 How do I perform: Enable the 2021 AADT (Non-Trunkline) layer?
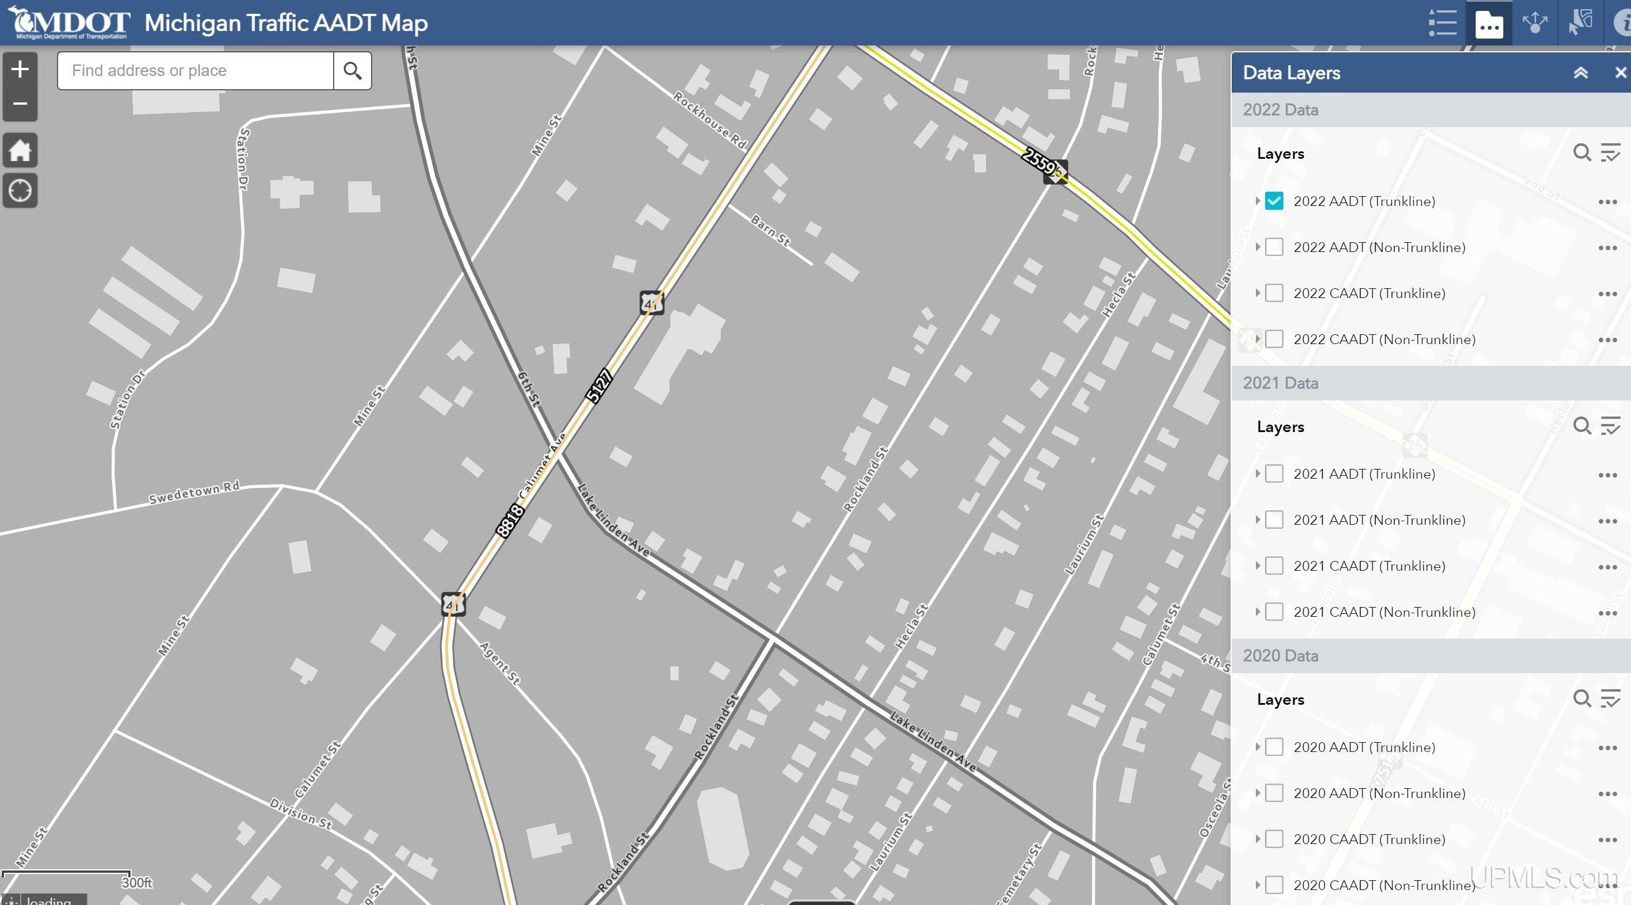1274,520
